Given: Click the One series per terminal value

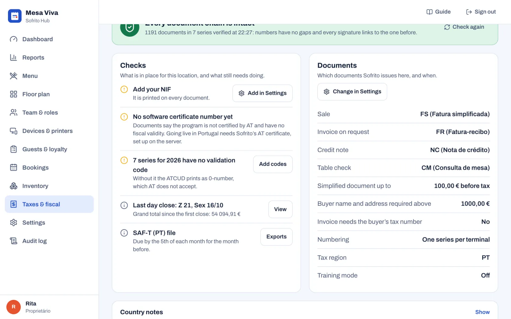Looking at the screenshot, I should (456, 240).
